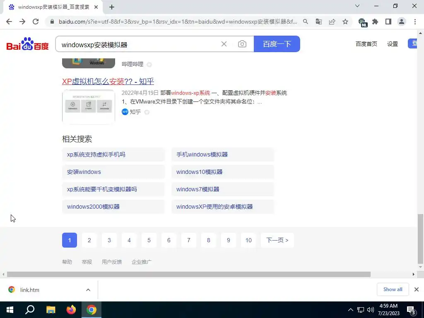Reload the Baidu results page
This screenshot has height=318, width=424.
pos(36,22)
